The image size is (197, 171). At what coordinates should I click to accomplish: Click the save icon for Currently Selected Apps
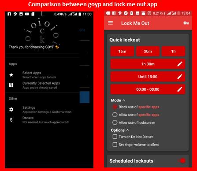click(x=11, y=85)
